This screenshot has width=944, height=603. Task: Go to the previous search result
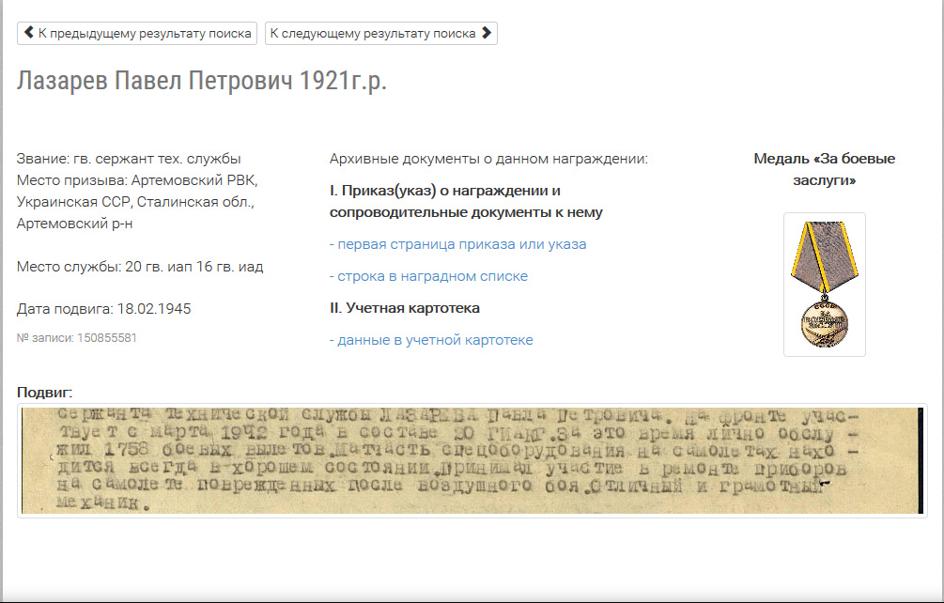pos(137,33)
